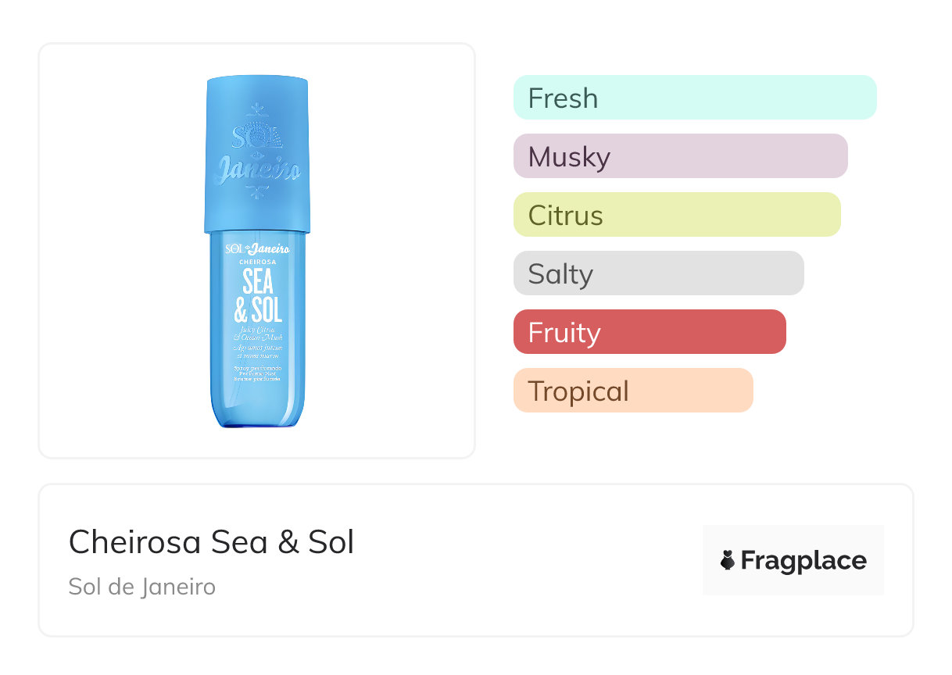Click the fine print at the bottle's bottom

257,373
